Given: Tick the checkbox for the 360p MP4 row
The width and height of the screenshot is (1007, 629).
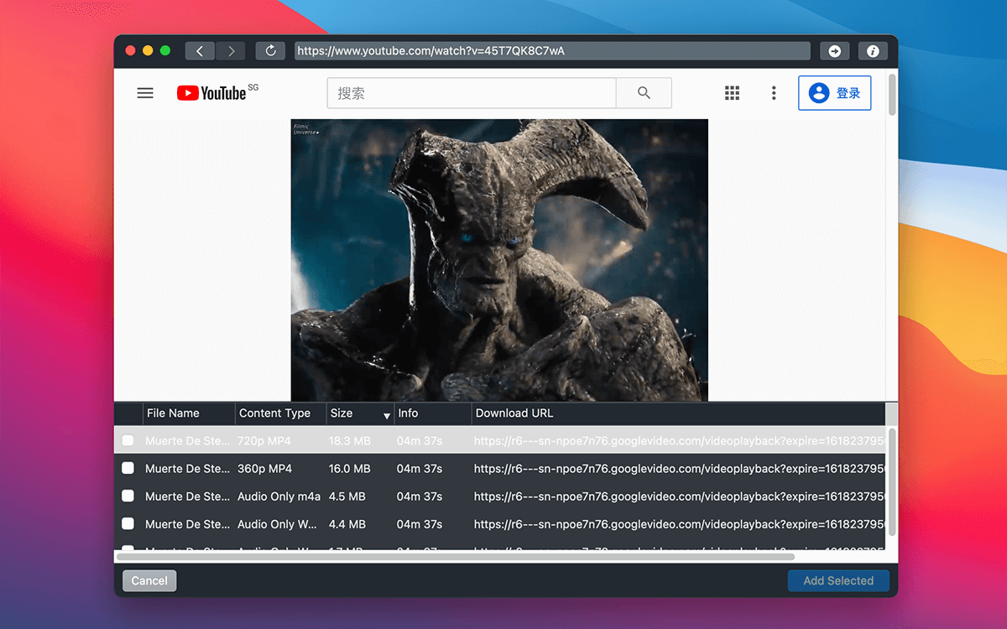Looking at the screenshot, I should tap(128, 468).
